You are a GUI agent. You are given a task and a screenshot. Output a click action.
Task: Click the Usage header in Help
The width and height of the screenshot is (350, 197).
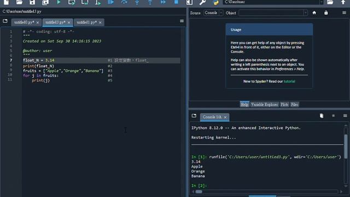point(269,30)
